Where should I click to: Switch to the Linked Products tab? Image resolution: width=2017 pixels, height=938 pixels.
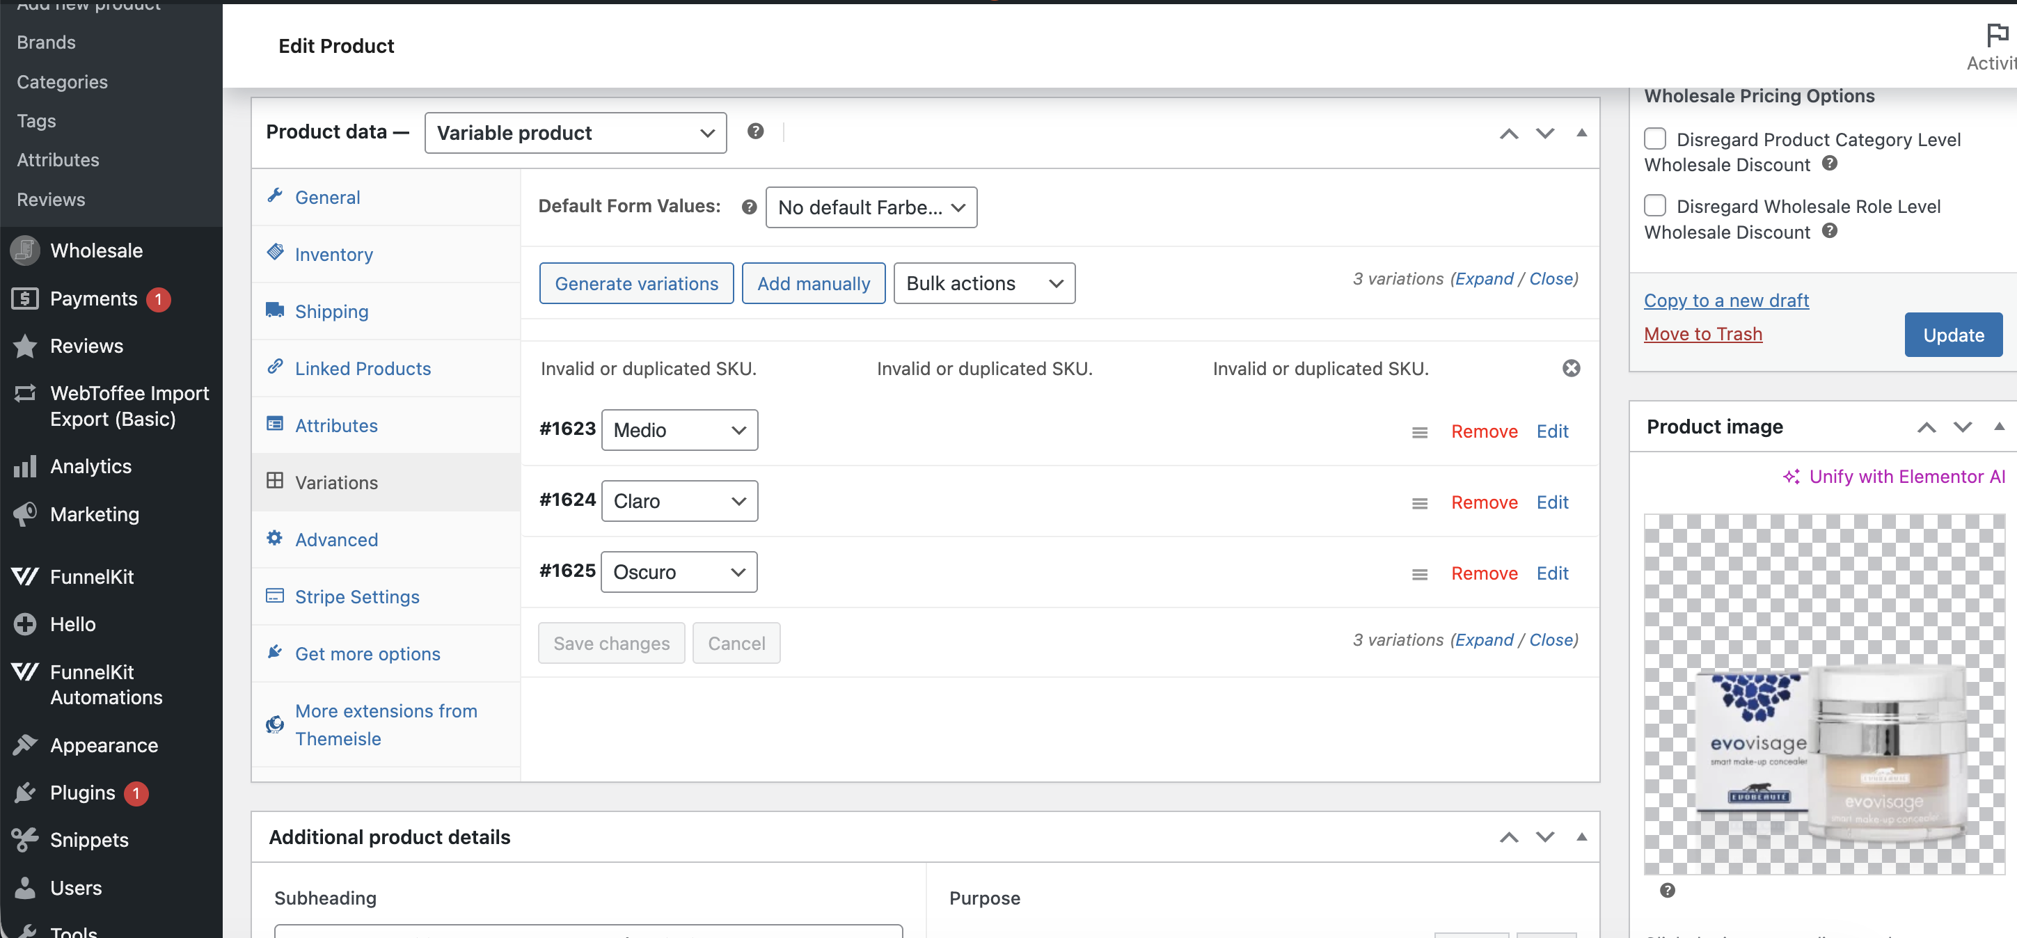pyautogui.click(x=363, y=369)
